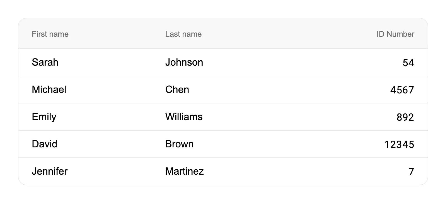Select the table header row
Screen dimensions: 445x203
pyautogui.click(x=279, y=34)
